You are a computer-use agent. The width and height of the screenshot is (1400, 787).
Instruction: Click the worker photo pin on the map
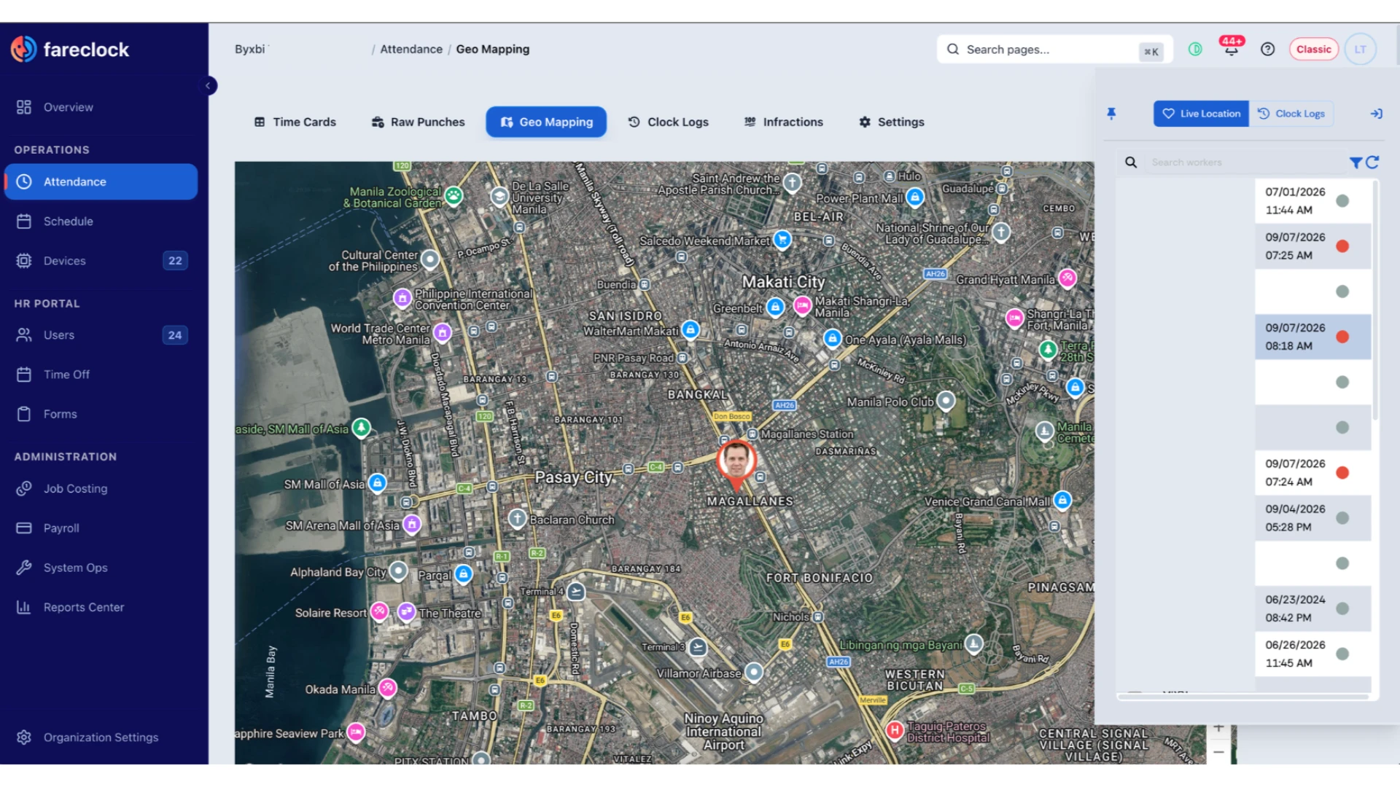coord(736,463)
